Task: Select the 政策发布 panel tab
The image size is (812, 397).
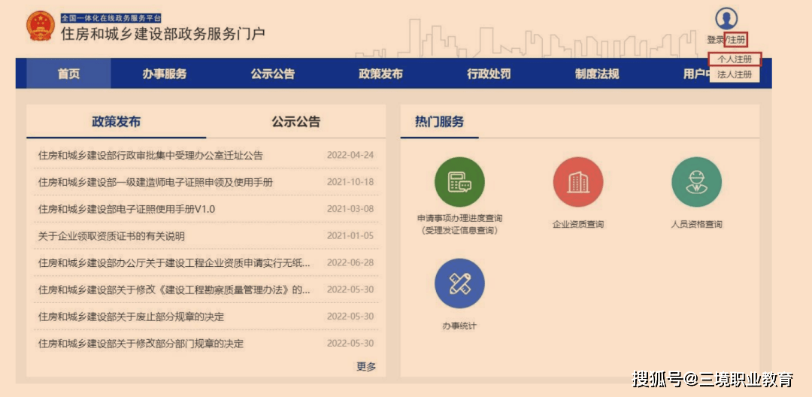Action: 116,122
